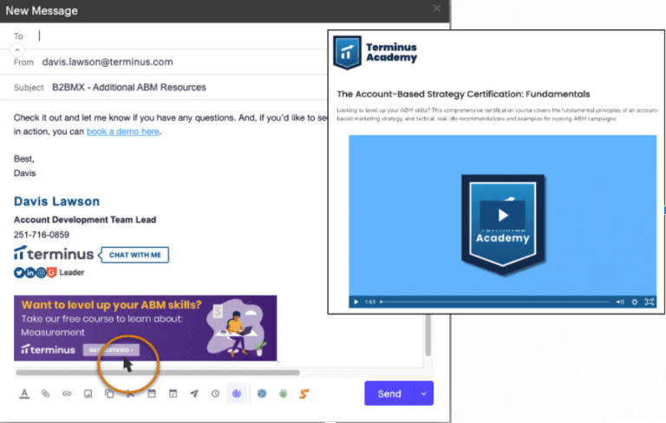Toggle the highlighted purple swirl toolbar icon

[x=237, y=394]
